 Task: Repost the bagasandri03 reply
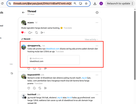(40, 88)
